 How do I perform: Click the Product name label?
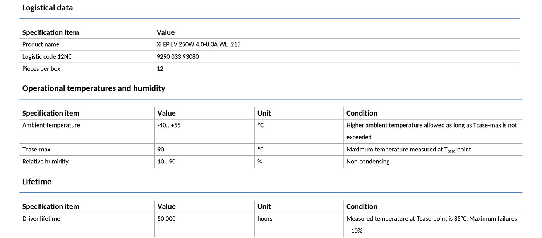click(x=41, y=44)
